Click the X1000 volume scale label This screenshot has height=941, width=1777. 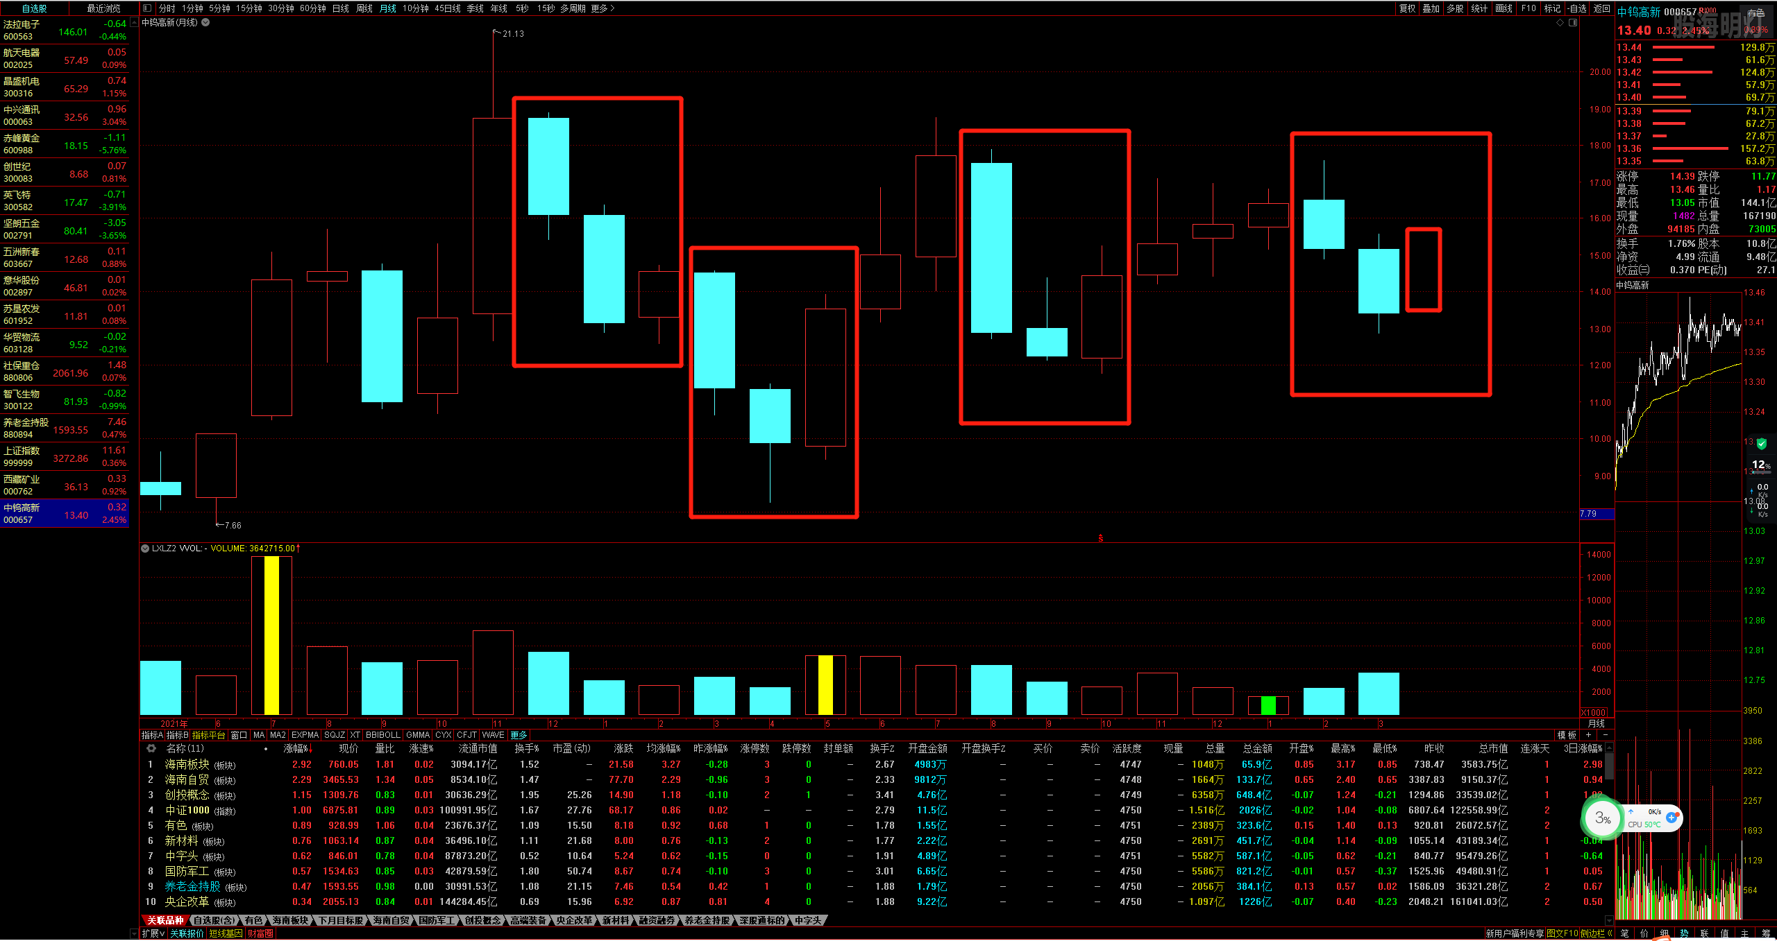pos(1594,713)
